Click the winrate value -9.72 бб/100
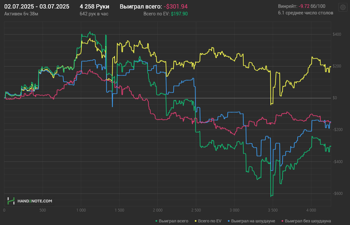350x225 pixels. tap(312, 6)
